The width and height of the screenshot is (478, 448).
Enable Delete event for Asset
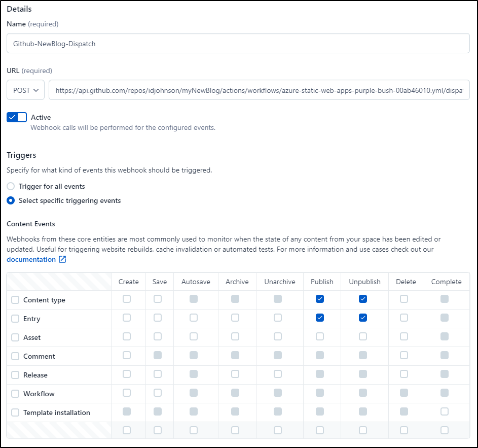[404, 336]
